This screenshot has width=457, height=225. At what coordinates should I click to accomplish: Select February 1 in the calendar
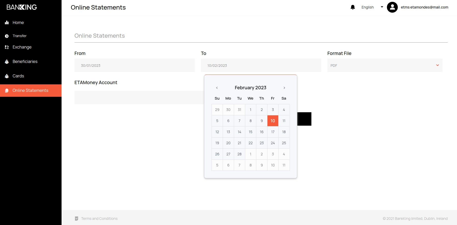coord(251,110)
